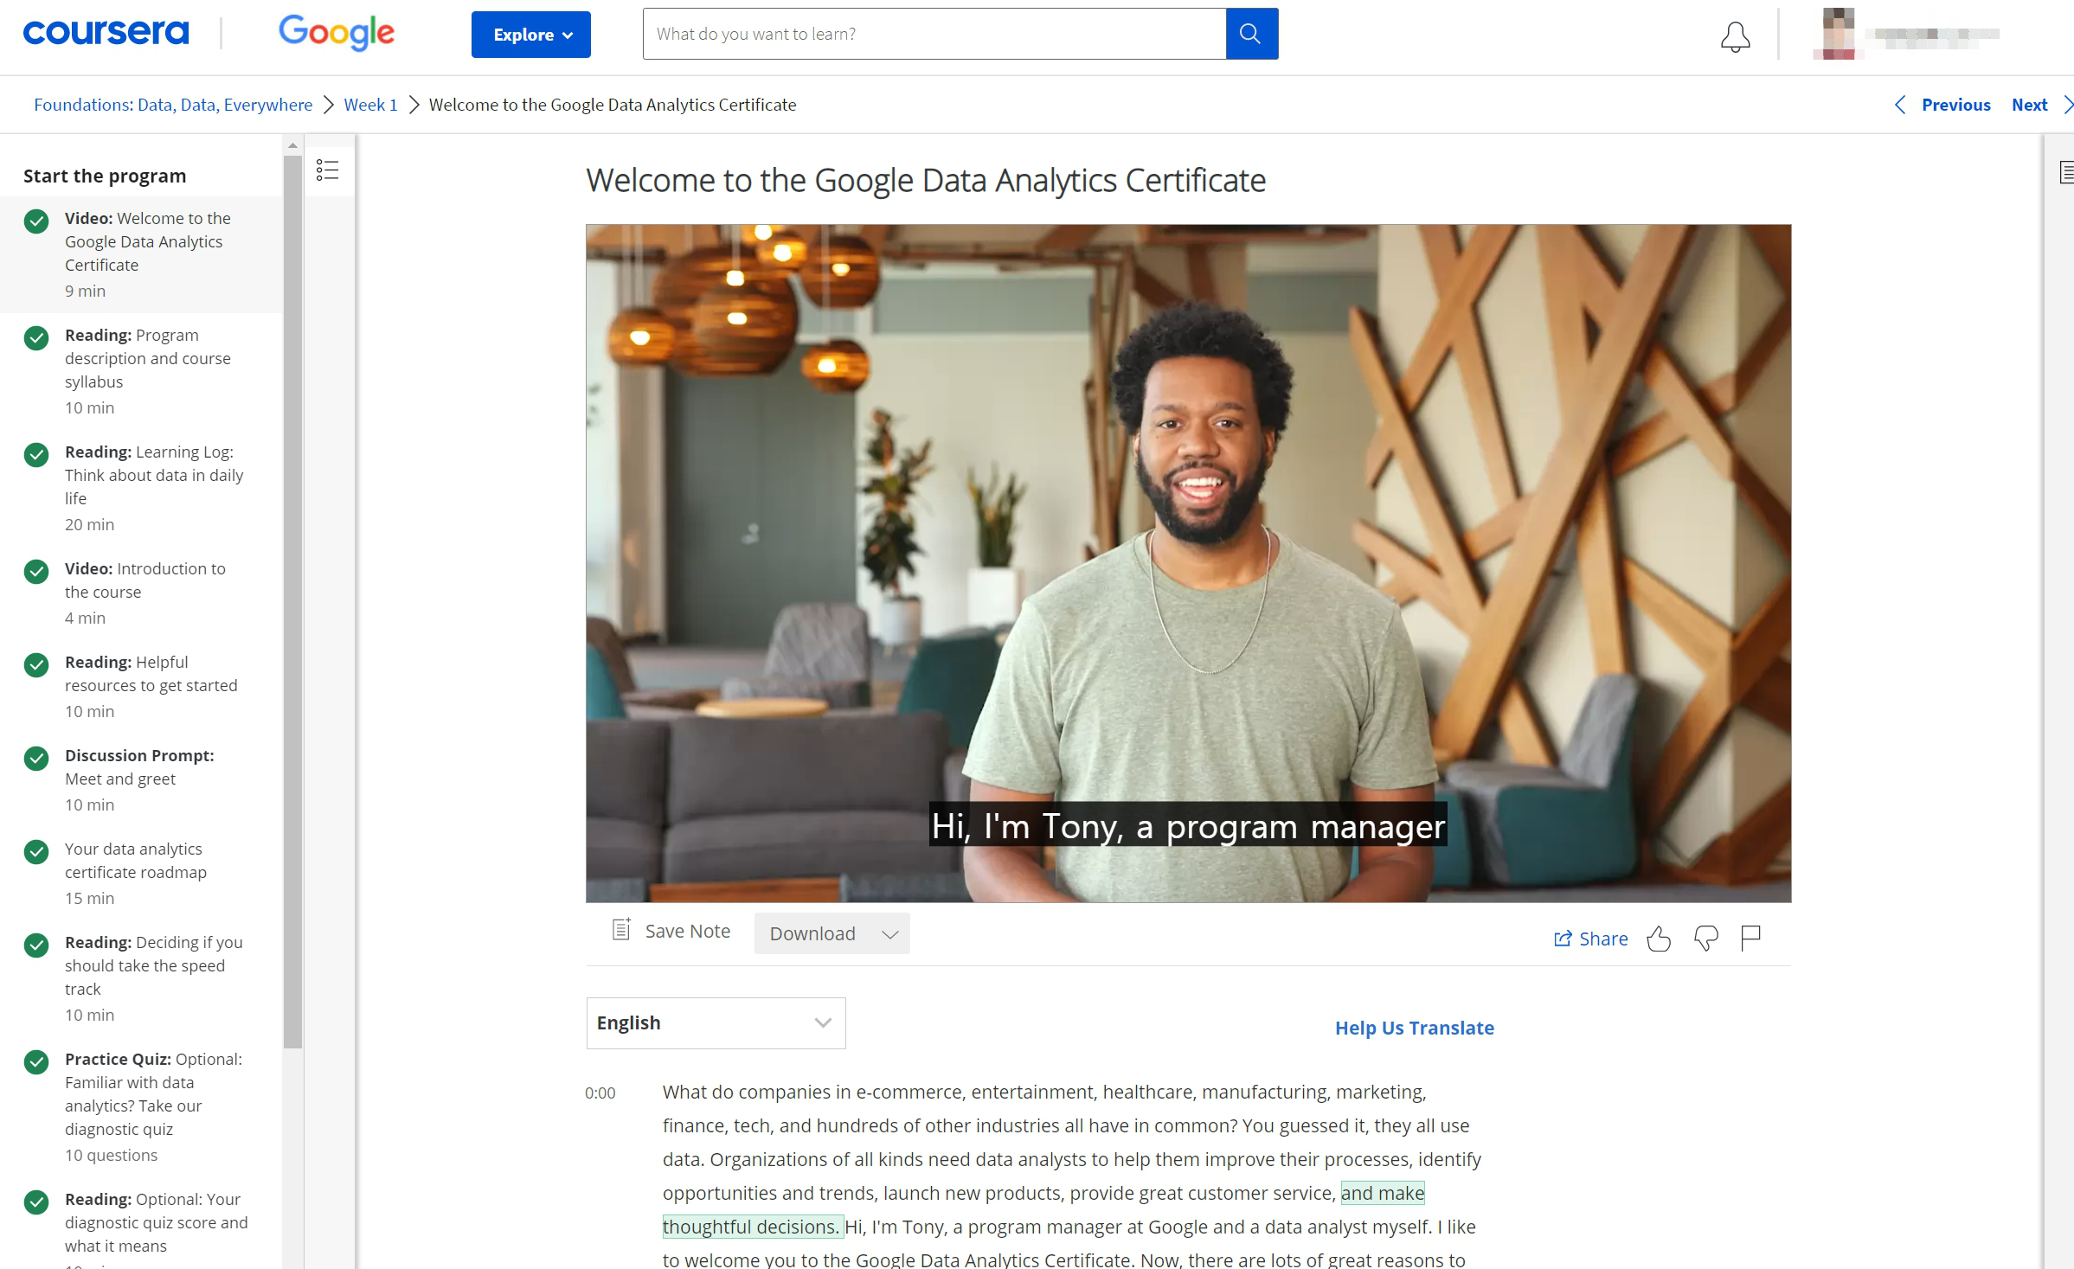This screenshot has height=1269, width=2074.
Task: Click the sidebar vertical scrollbar
Action: (292, 597)
